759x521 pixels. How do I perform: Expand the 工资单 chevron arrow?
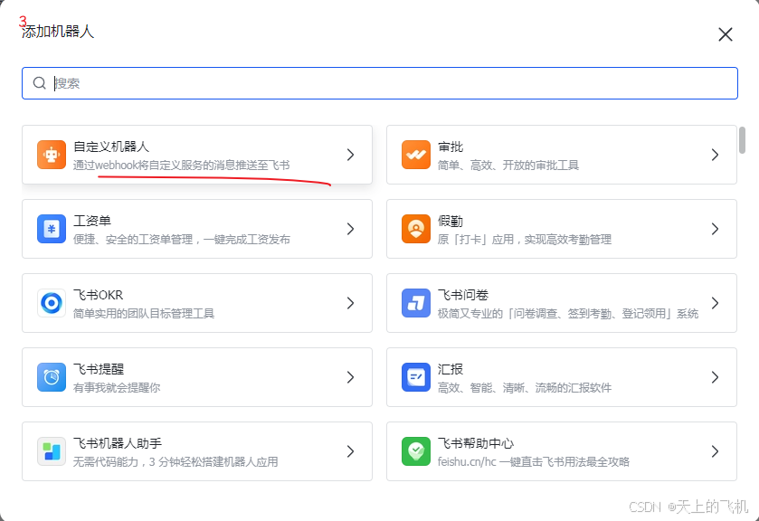point(350,229)
